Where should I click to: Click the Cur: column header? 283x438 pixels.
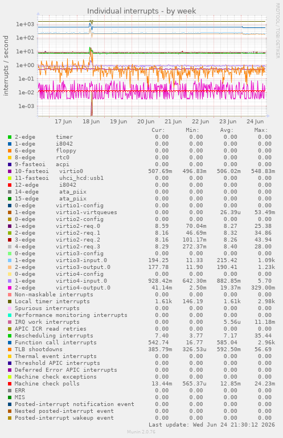tap(158, 130)
